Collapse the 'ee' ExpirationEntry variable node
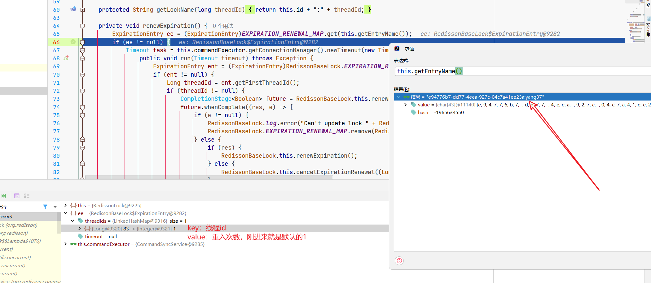The image size is (651, 283). (65, 213)
